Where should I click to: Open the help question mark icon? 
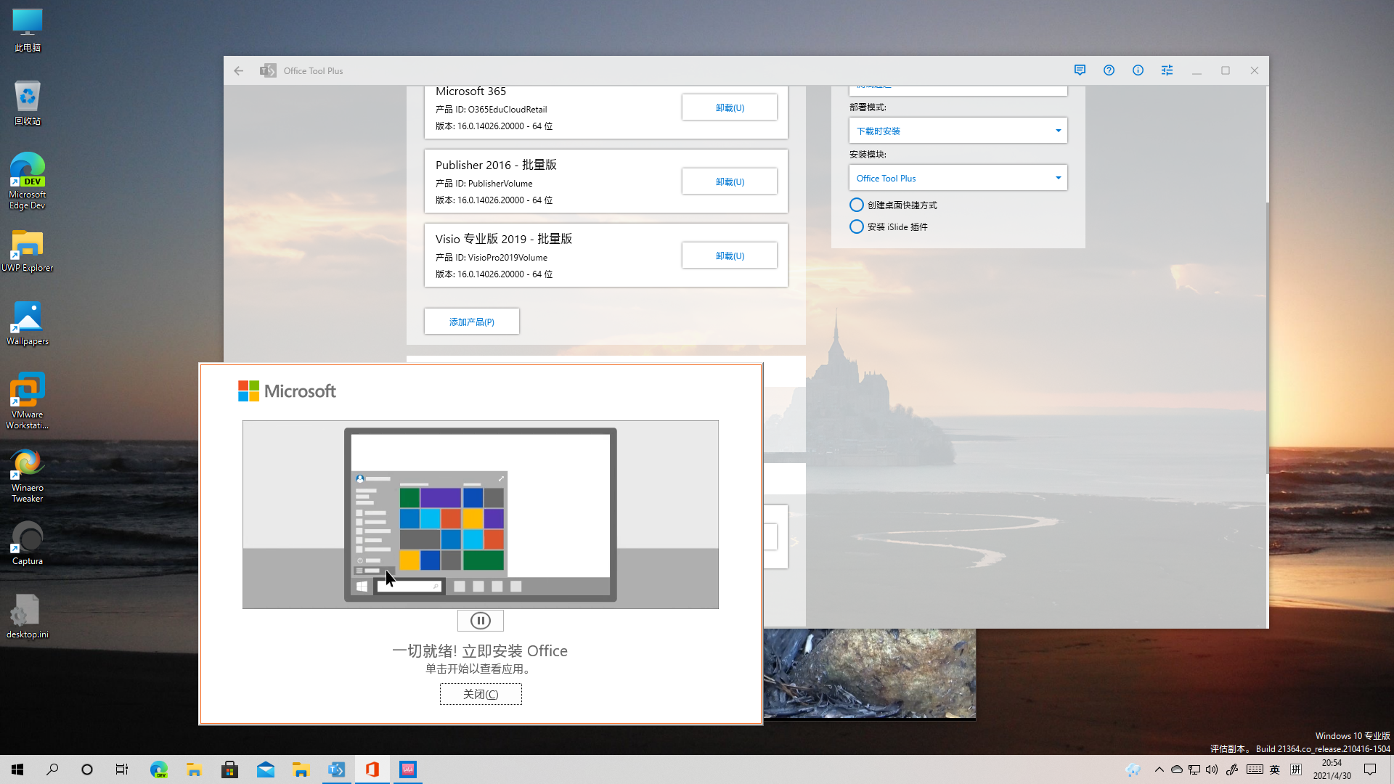click(x=1109, y=70)
